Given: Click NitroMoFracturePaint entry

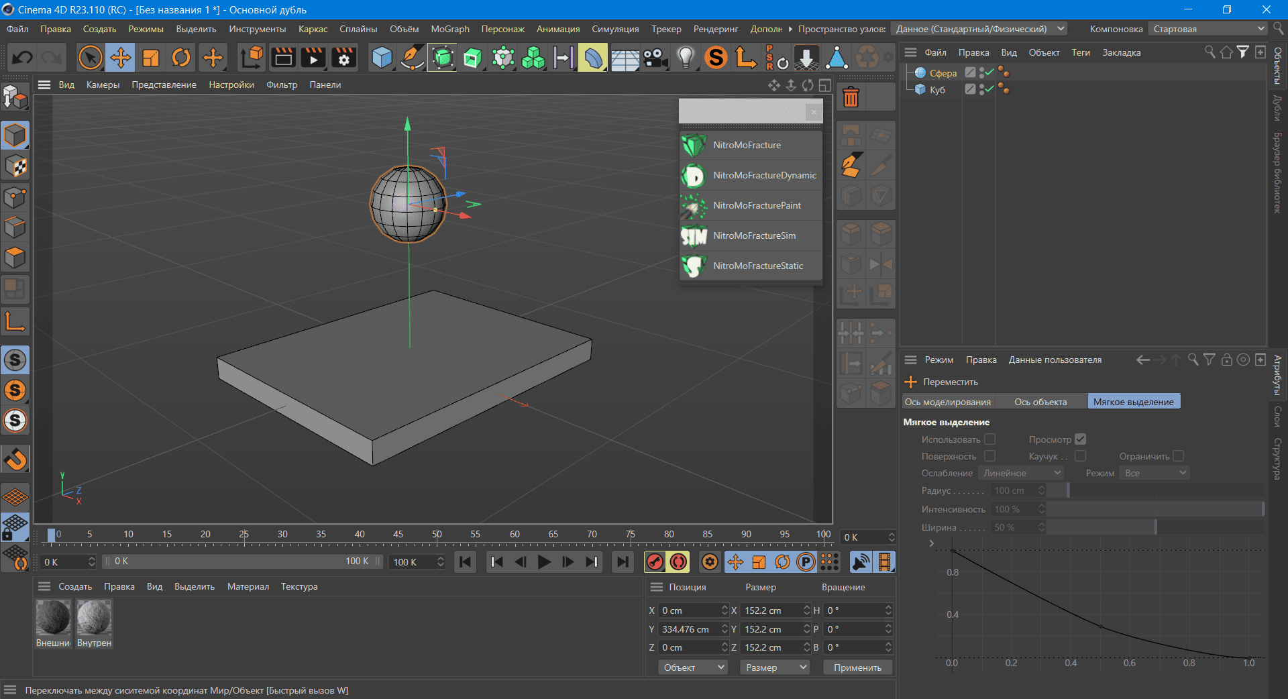Looking at the screenshot, I should click(751, 205).
